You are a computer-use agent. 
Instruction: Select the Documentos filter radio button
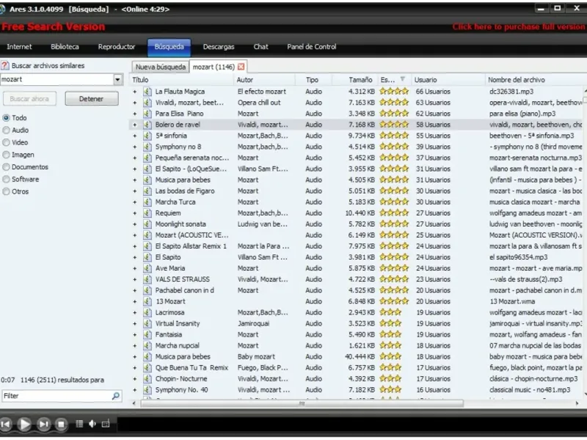click(6, 167)
